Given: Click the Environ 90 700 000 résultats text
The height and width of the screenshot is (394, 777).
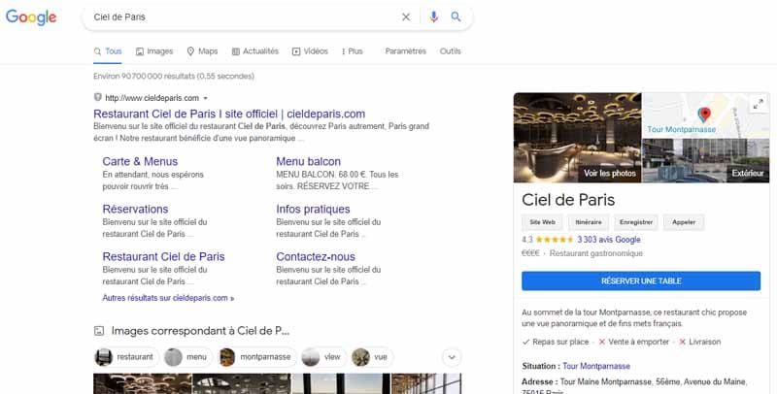Looking at the screenshot, I should (x=174, y=77).
